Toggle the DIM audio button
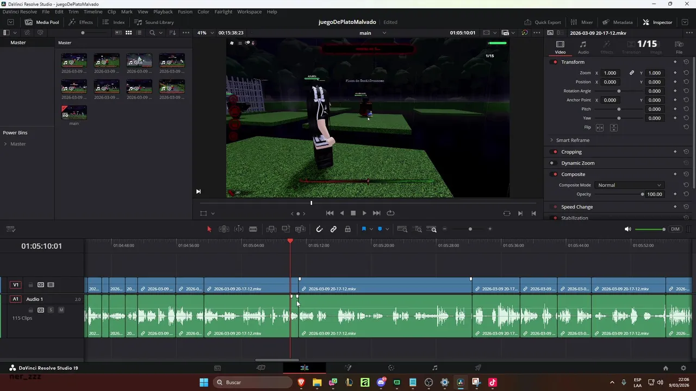Viewport: 696px width, 391px height. [x=675, y=229]
